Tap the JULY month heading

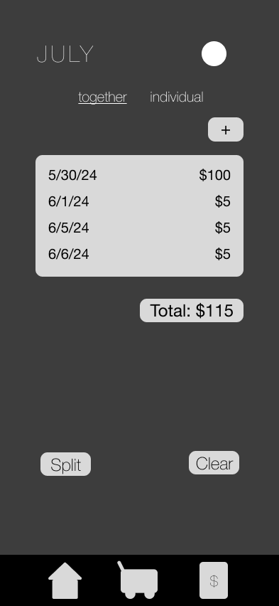(65, 54)
